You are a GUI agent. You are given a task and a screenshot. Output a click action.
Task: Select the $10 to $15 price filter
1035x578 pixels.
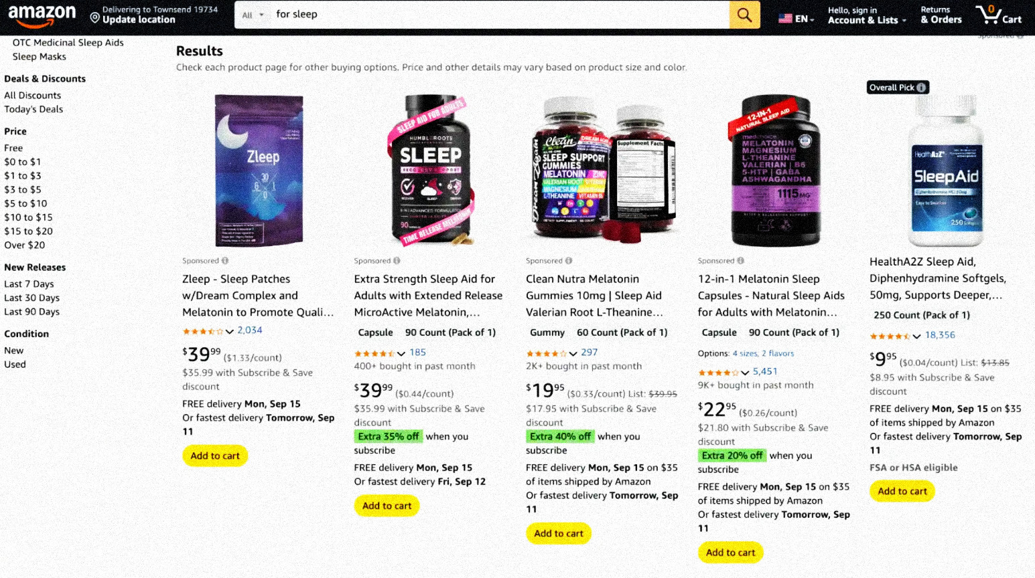point(28,217)
